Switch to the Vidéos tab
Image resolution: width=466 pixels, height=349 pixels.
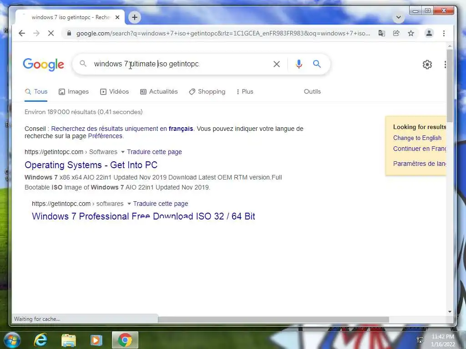pos(114,92)
